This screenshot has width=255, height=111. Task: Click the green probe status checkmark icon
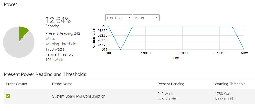point(8,96)
